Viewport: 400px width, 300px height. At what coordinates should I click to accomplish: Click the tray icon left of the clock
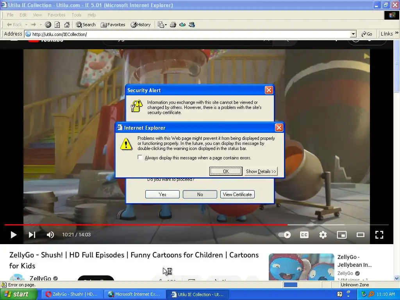371,294
